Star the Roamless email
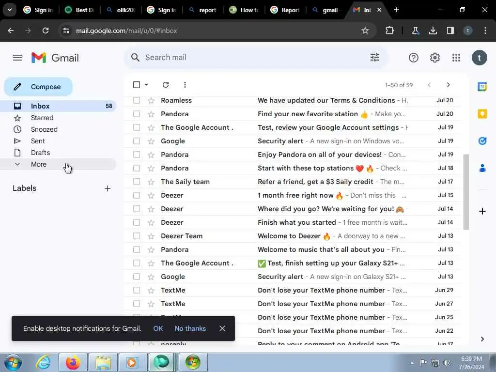Image resolution: width=496 pixels, height=372 pixels. (151, 101)
